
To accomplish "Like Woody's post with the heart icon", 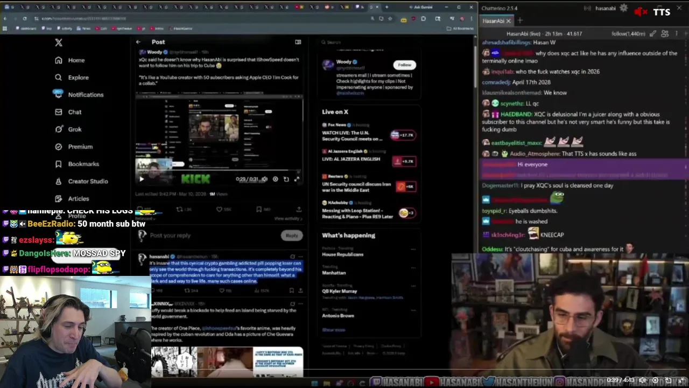I will pos(219,209).
